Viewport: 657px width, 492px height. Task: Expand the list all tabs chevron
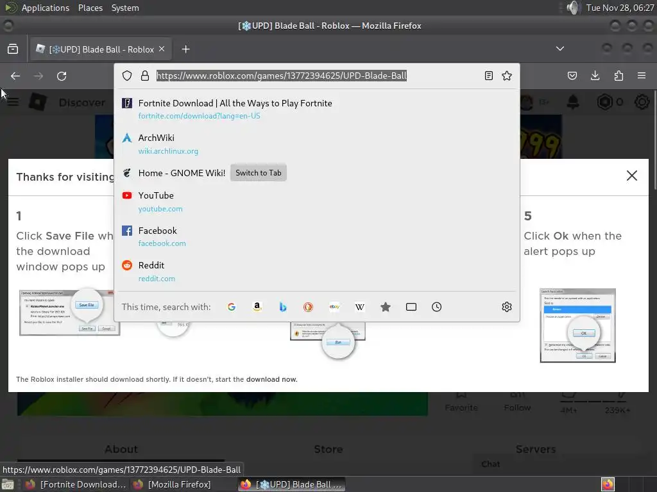click(x=559, y=49)
